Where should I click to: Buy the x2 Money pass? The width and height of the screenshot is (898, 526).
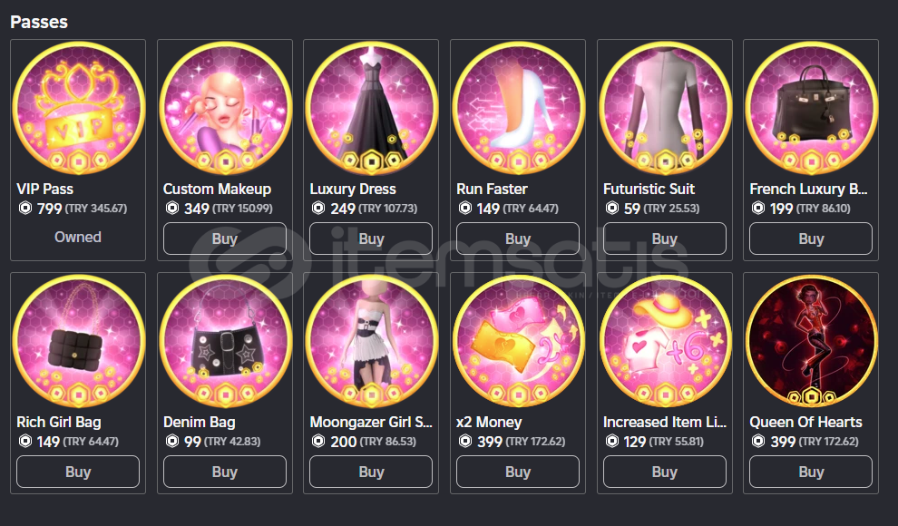pyautogui.click(x=518, y=472)
